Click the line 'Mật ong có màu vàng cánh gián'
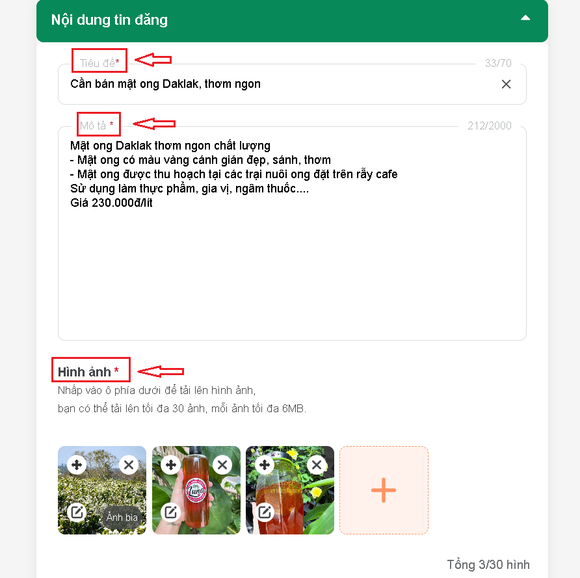The image size is (580, 578). (x=200, y=160)
